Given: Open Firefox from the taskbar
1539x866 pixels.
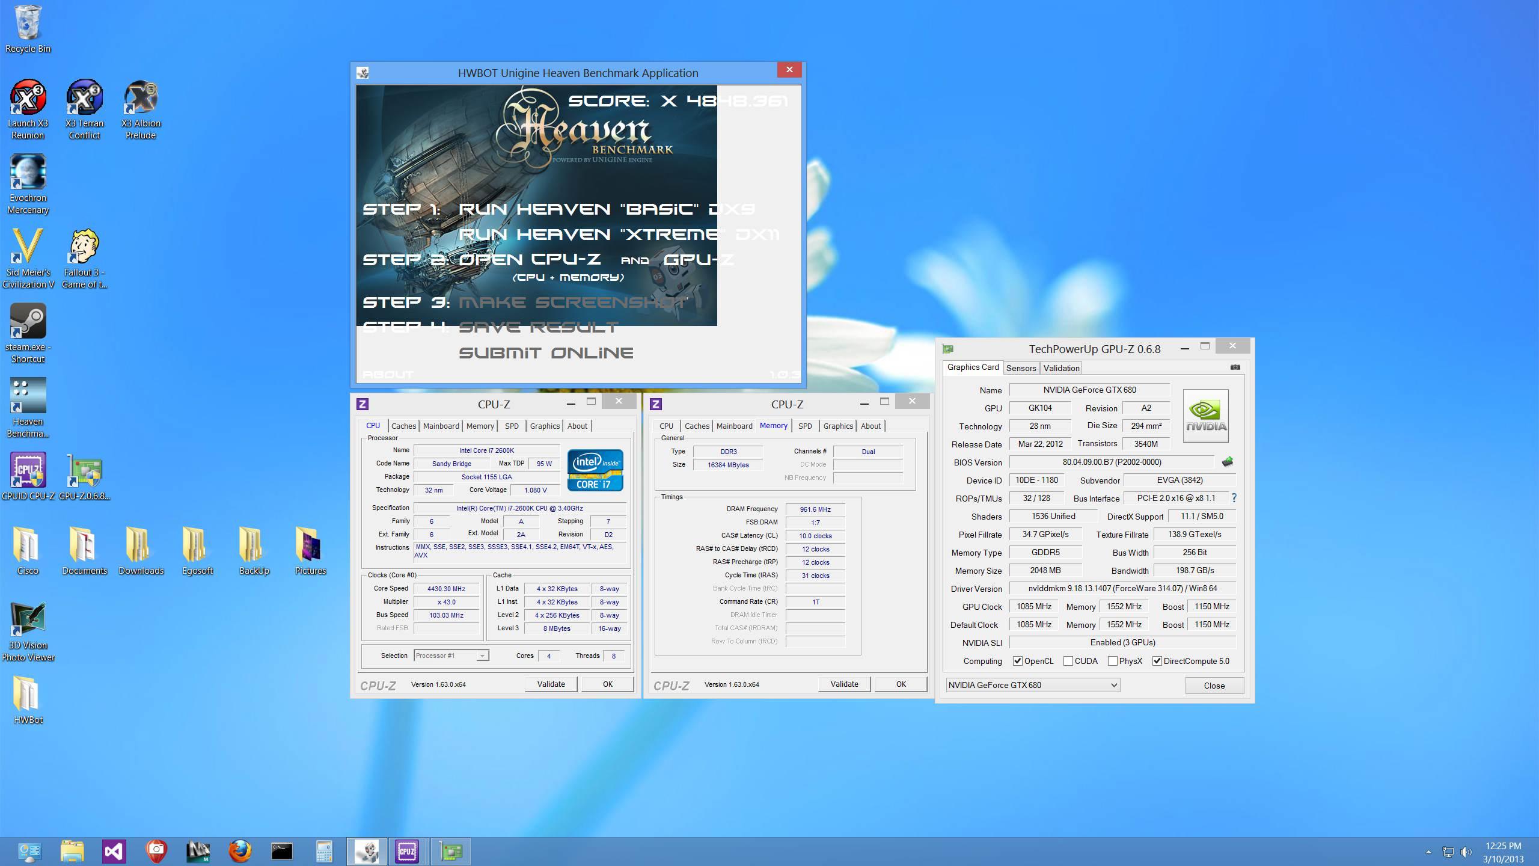Looking at the screenshot, I should click(239, 851).
